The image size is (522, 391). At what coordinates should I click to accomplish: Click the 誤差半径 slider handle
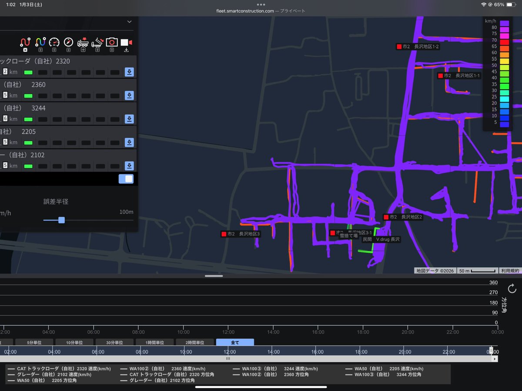click(x=61, y=220)
